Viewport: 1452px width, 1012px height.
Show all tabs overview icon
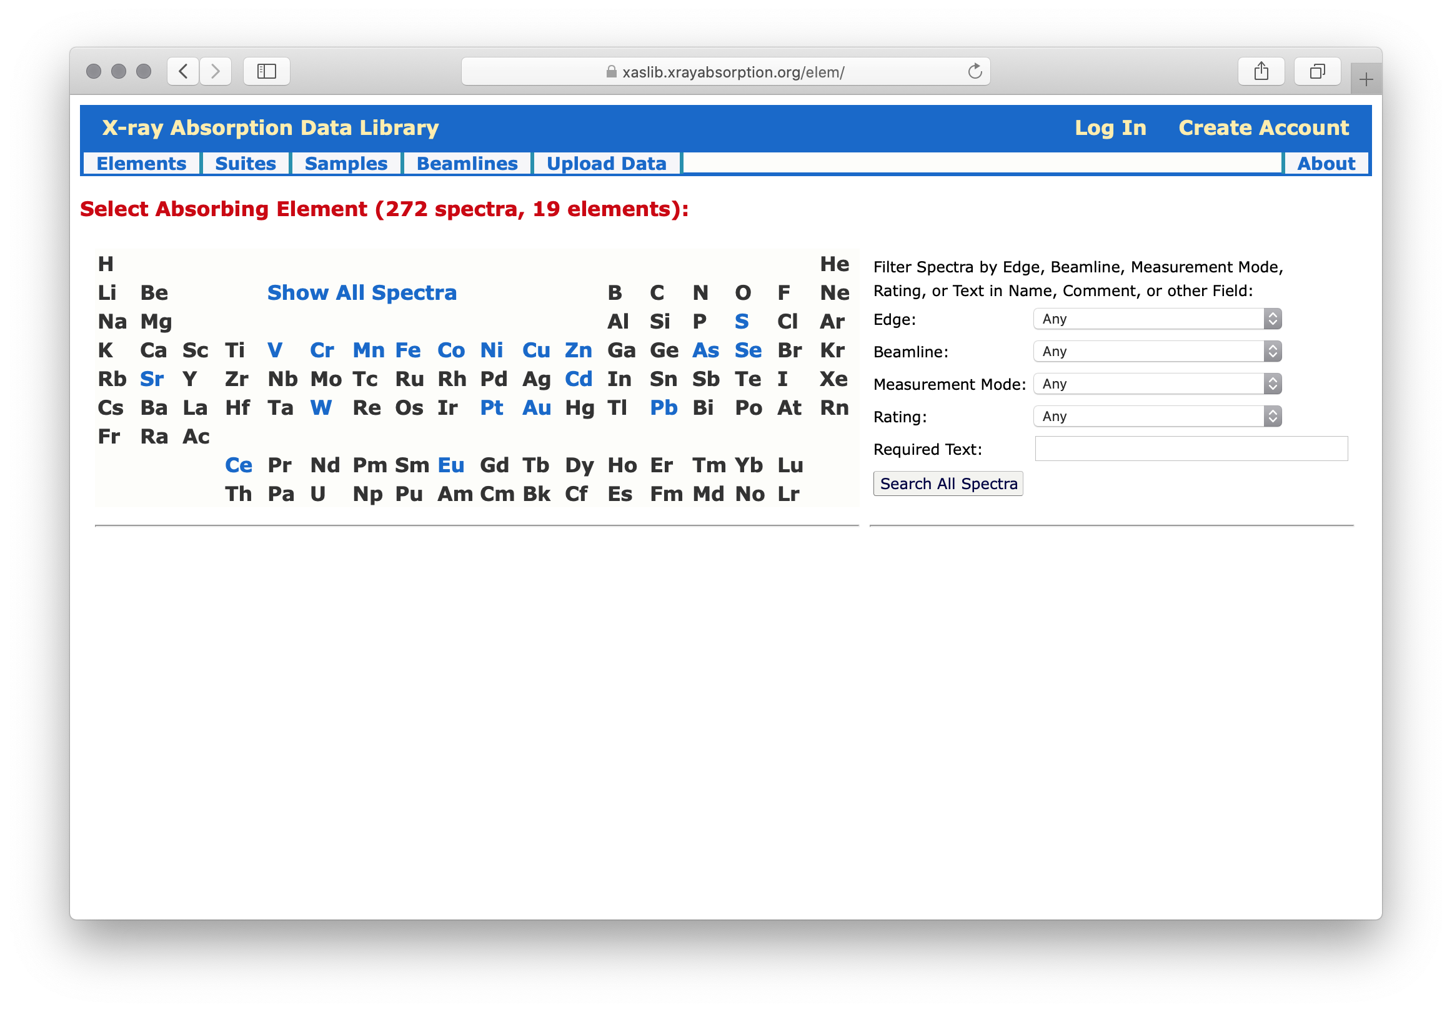[x=1317, y=71]
